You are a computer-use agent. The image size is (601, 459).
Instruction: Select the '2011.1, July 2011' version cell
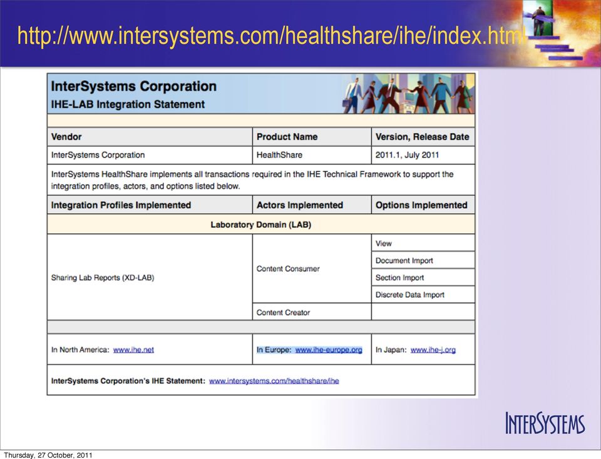pos(423,155)
